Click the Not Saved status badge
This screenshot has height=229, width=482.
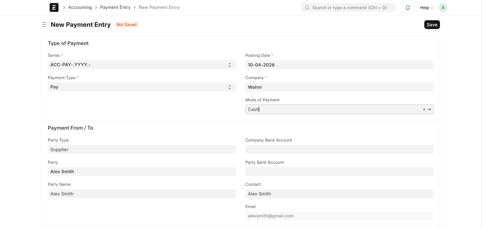coord(126,25)
